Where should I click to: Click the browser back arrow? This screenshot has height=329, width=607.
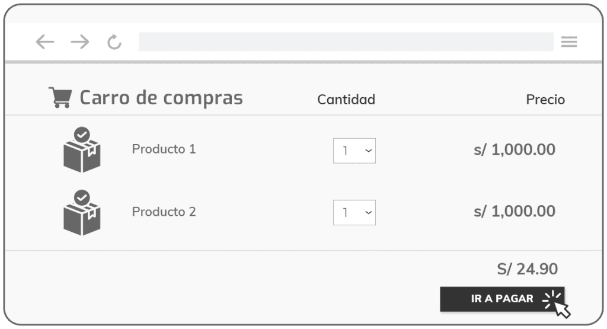44,41
